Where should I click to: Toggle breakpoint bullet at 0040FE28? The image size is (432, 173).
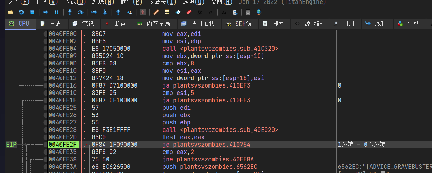pyautogui.click(x=45, y=130)
